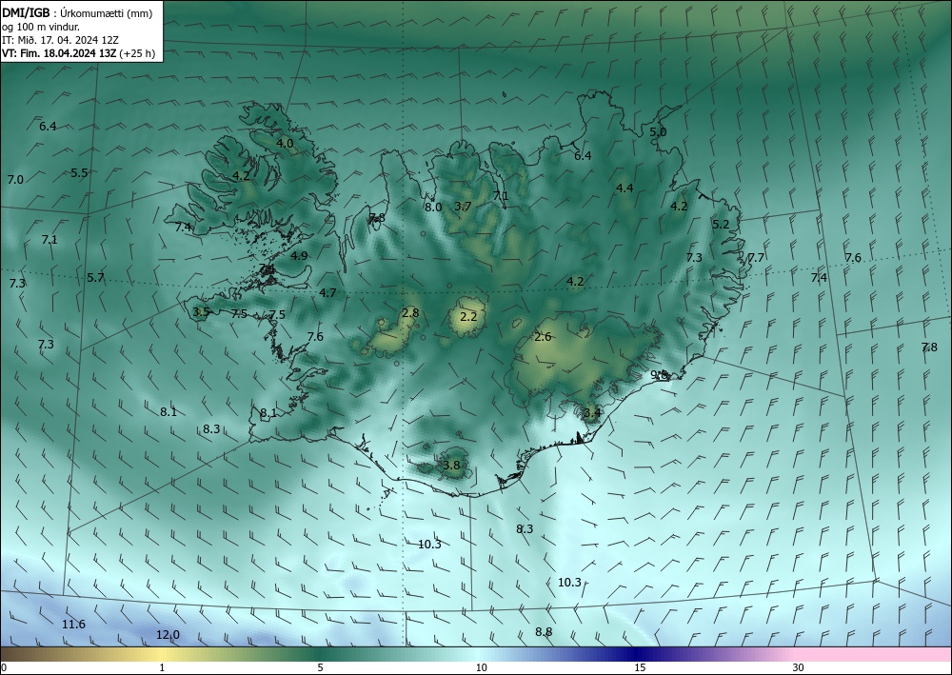Click the 3.4 map value
This screenshot has height=675, width=952.
(592, 413)
